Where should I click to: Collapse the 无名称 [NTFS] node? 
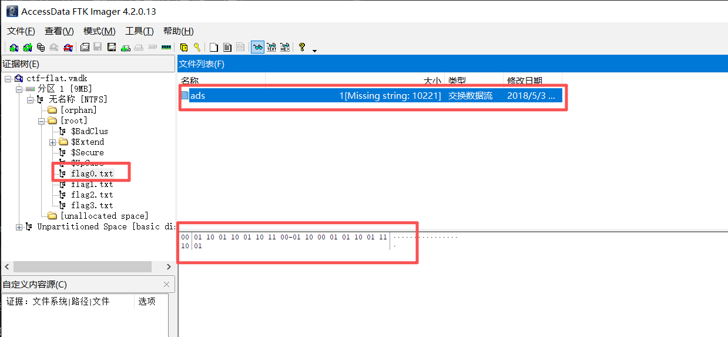(30, 99)
